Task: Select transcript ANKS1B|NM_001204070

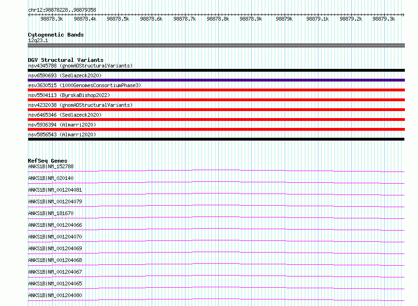Action: 55,237
